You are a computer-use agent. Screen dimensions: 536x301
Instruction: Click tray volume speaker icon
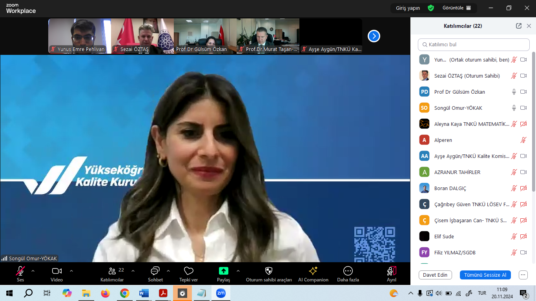(x=439, y=293)
